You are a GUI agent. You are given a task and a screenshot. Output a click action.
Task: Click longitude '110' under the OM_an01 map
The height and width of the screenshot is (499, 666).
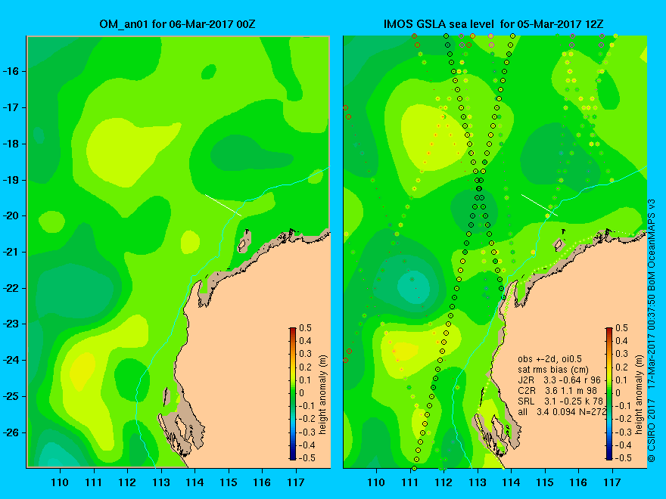(x=60, y=482)
